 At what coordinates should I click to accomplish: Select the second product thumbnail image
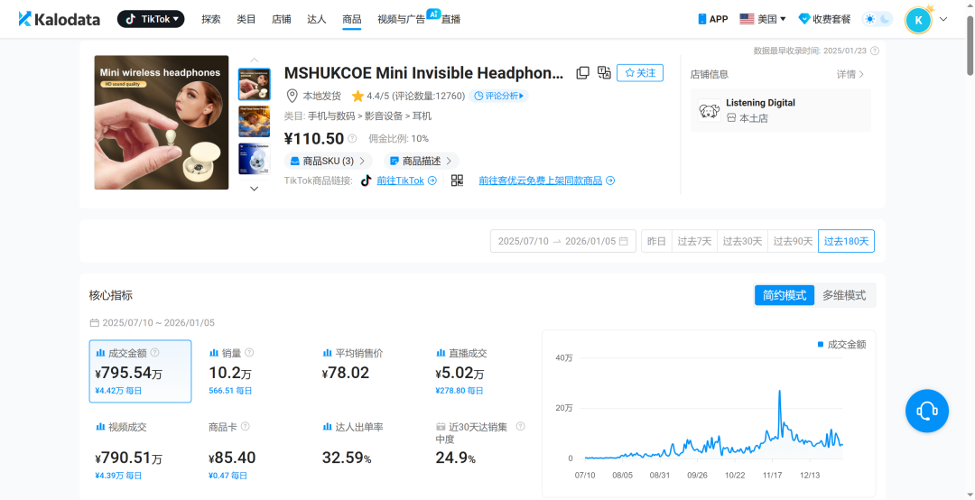click(254, 121)
